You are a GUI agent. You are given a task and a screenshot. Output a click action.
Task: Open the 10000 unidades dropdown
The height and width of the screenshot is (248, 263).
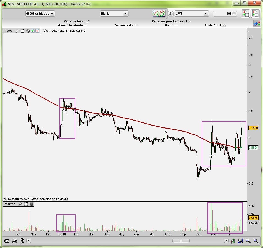(x=40, y=14)
